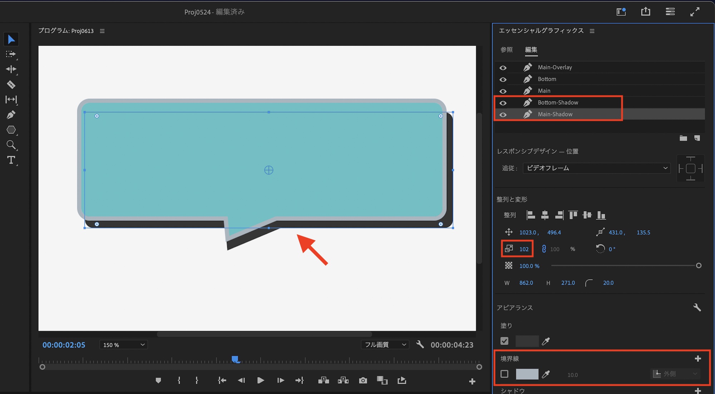715x394 pixels.
Task: Hide the Main-Overlay layer
Action: pos(503,68)
